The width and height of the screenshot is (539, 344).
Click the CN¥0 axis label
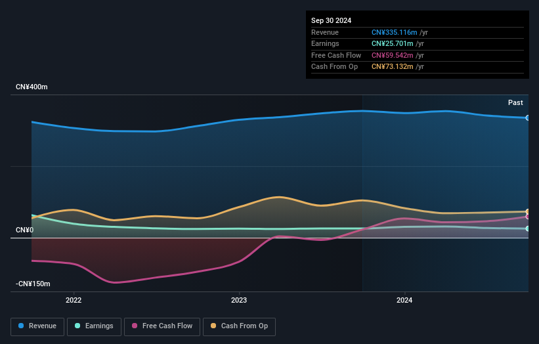pos(25,230)
